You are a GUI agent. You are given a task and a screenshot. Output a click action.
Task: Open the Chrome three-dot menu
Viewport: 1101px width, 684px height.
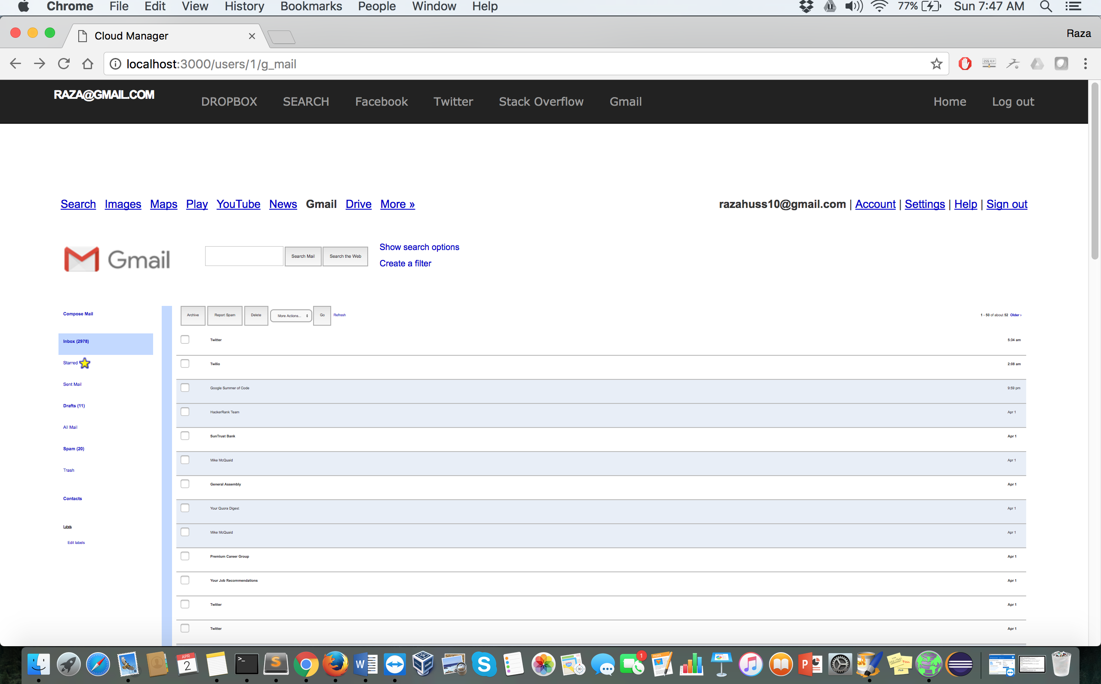point(1085,64)
